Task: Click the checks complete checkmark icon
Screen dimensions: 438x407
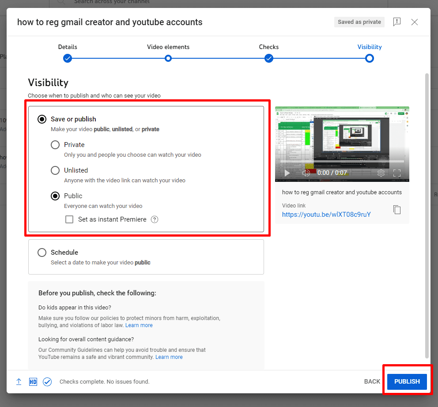Action: coord(47,381)
